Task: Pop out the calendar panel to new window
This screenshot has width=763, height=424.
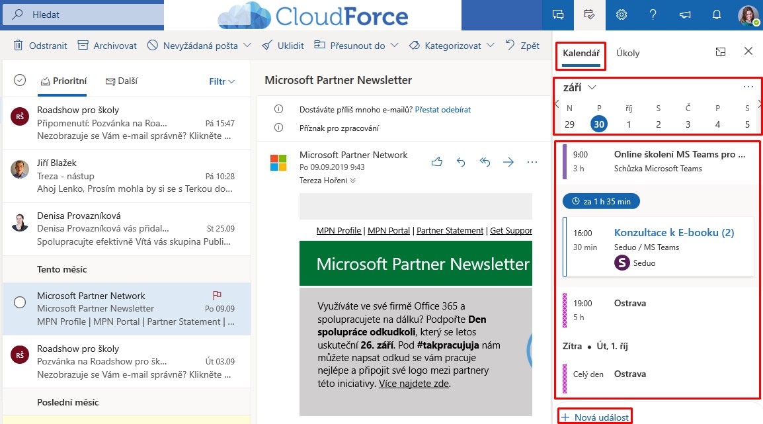Action: [x=721, y=52]
